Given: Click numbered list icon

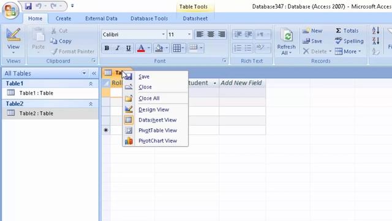Looking at the screenshot, I should click(238, 48).
